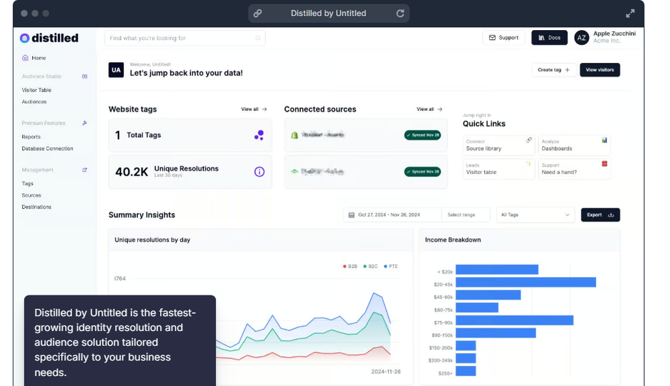Click the Premium Features key icon
The height and width of the screenshot is (386, 670).
(84, 123)
